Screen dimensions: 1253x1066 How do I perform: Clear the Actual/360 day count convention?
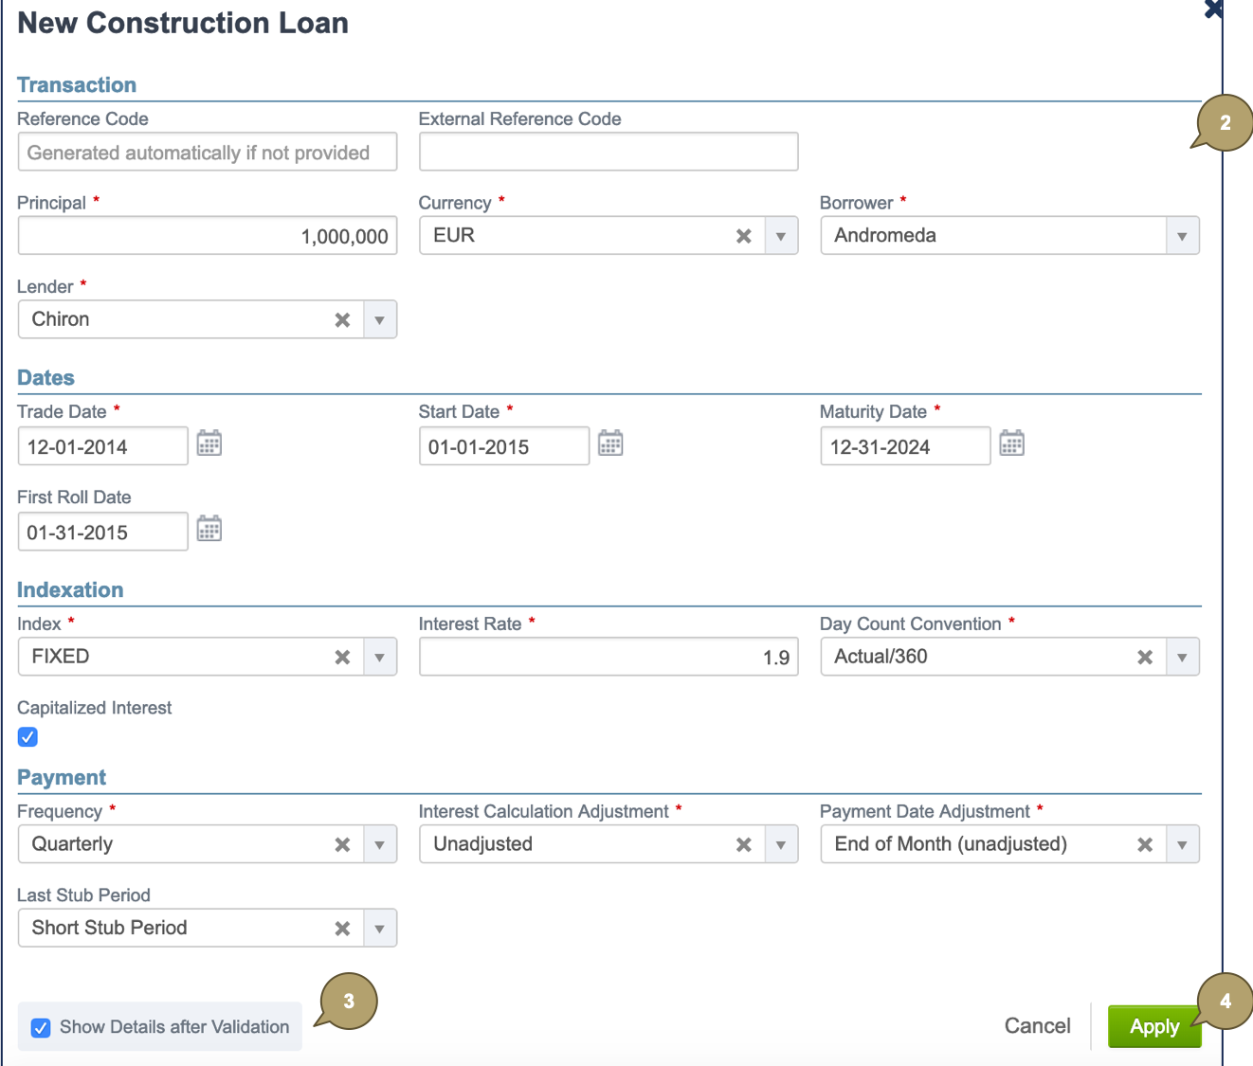pyautogui.click(x=1144, y=656)
